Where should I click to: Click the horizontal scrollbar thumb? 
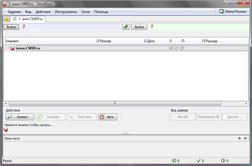pyautogui.click(x=115, y=104)
